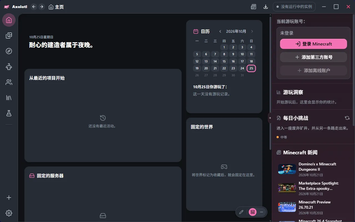Click the minus button in the floating toolbar
The height and width of the screenshot is (222, 355).
point(261,212)
